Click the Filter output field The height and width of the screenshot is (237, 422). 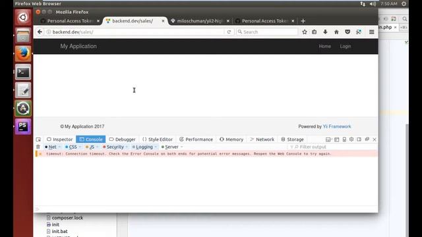pos(332,147)
